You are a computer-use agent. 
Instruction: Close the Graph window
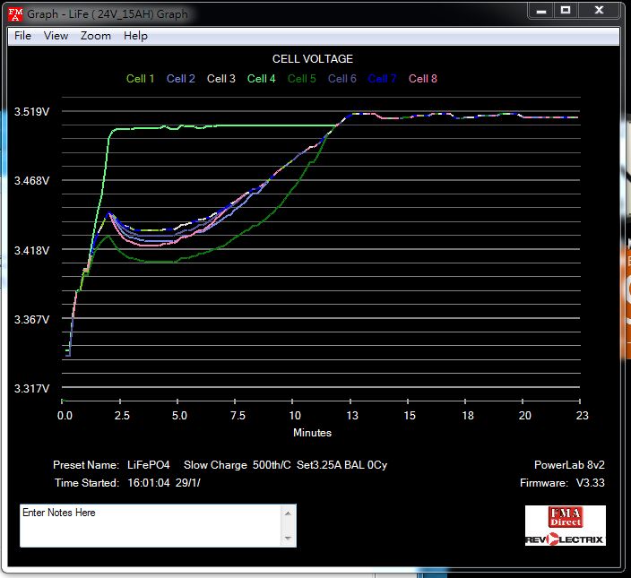[598, 11]
